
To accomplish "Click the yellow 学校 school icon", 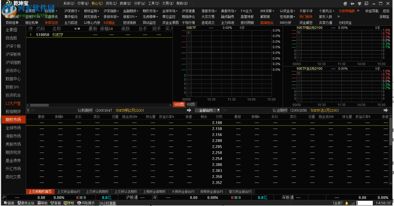I will pyautogui.click(x=66, y=203).
